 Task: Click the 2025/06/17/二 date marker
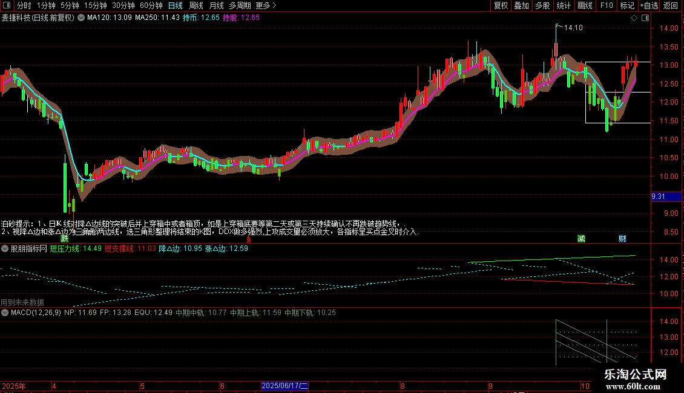(284, 386)
